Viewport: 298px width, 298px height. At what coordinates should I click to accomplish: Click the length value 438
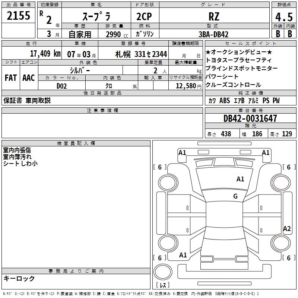click(x=226, y=134)
